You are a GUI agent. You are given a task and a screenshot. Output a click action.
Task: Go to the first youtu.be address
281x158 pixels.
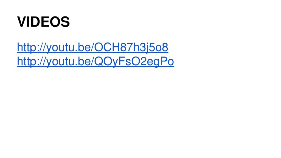click(x=92, y=47)
